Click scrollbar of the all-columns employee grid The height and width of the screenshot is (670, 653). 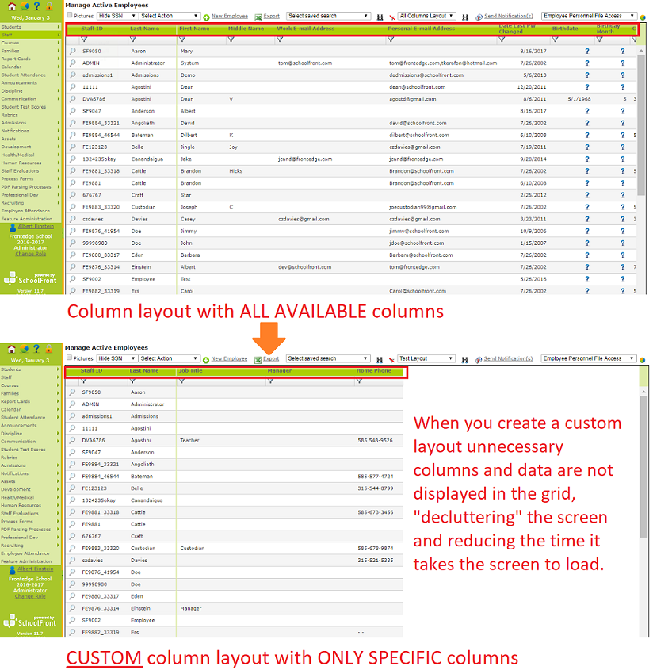click(x=641, y=159)
